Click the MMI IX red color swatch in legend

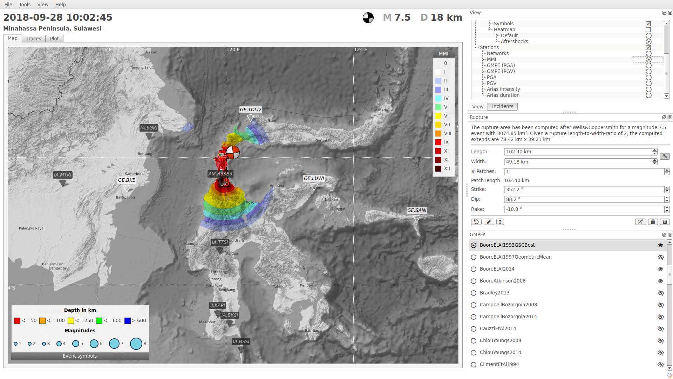(438, 142)
